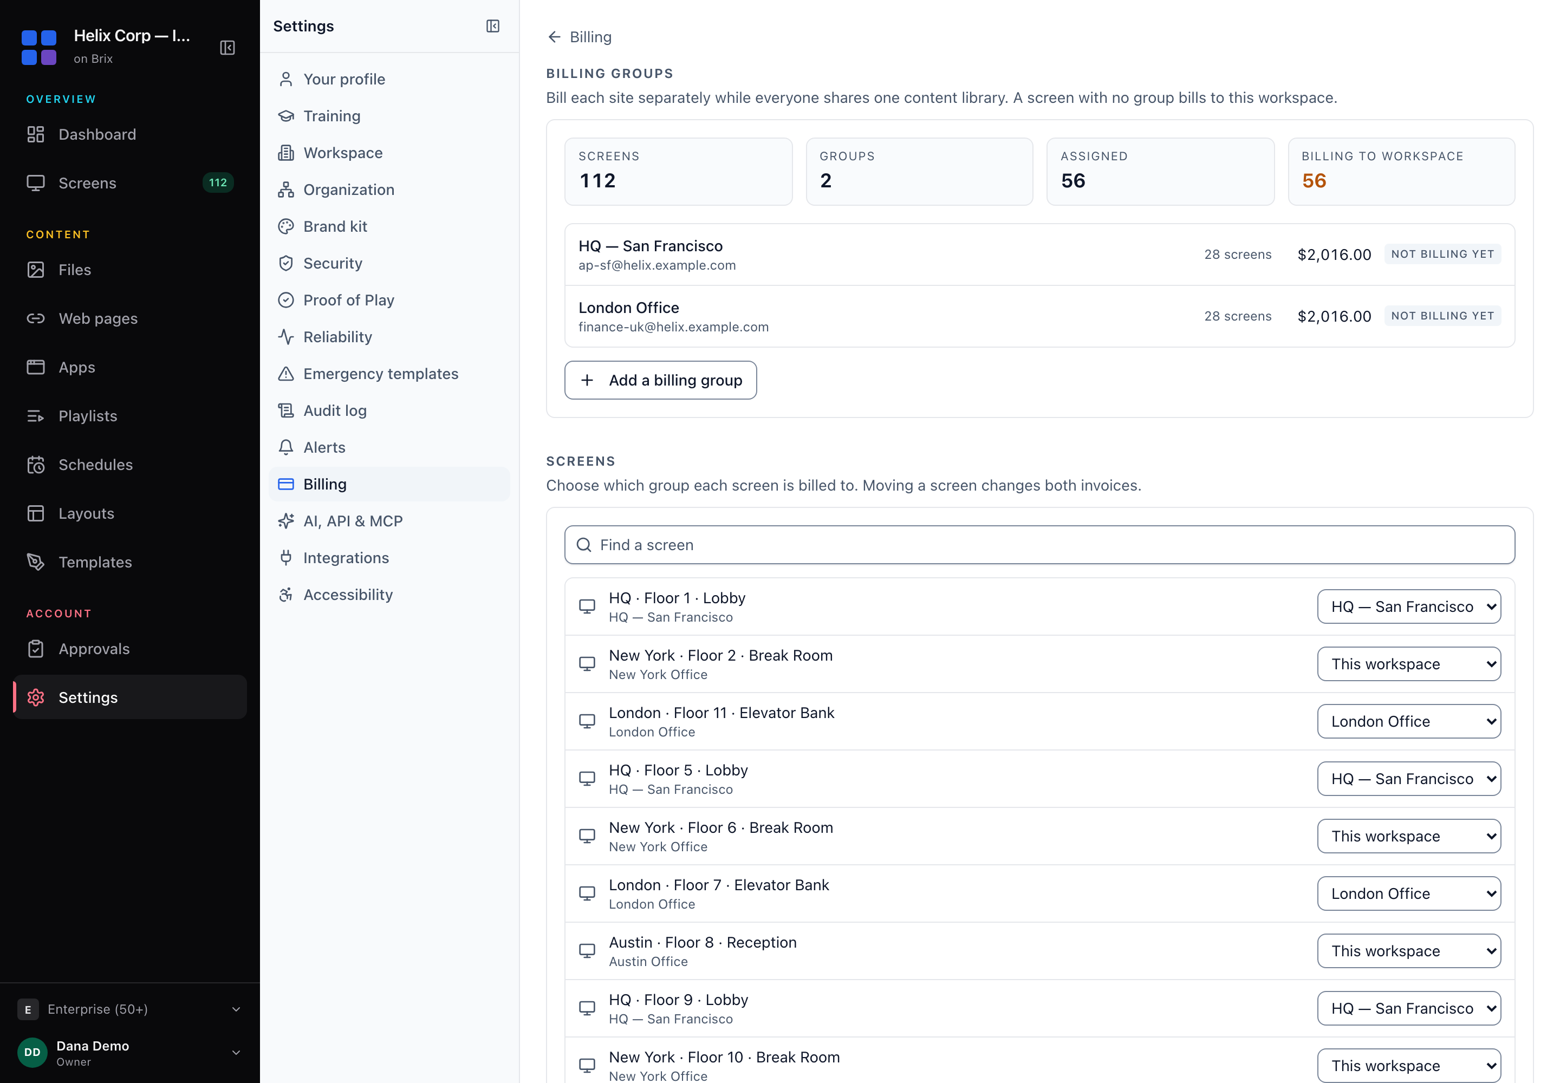
Task: Open billing dropdown for London · Floor 7 · Elevator Bank
Action: (x=1409, y=893)
